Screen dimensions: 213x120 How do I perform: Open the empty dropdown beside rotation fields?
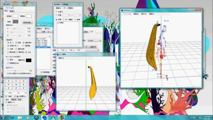(x=92, y=50)
